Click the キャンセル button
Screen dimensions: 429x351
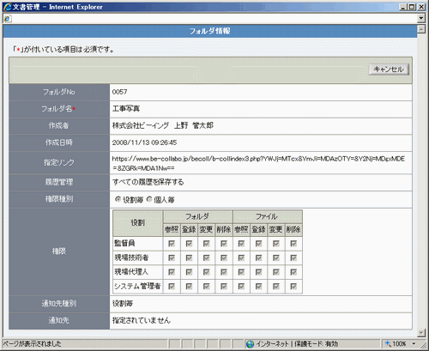(x=389, y=70)
